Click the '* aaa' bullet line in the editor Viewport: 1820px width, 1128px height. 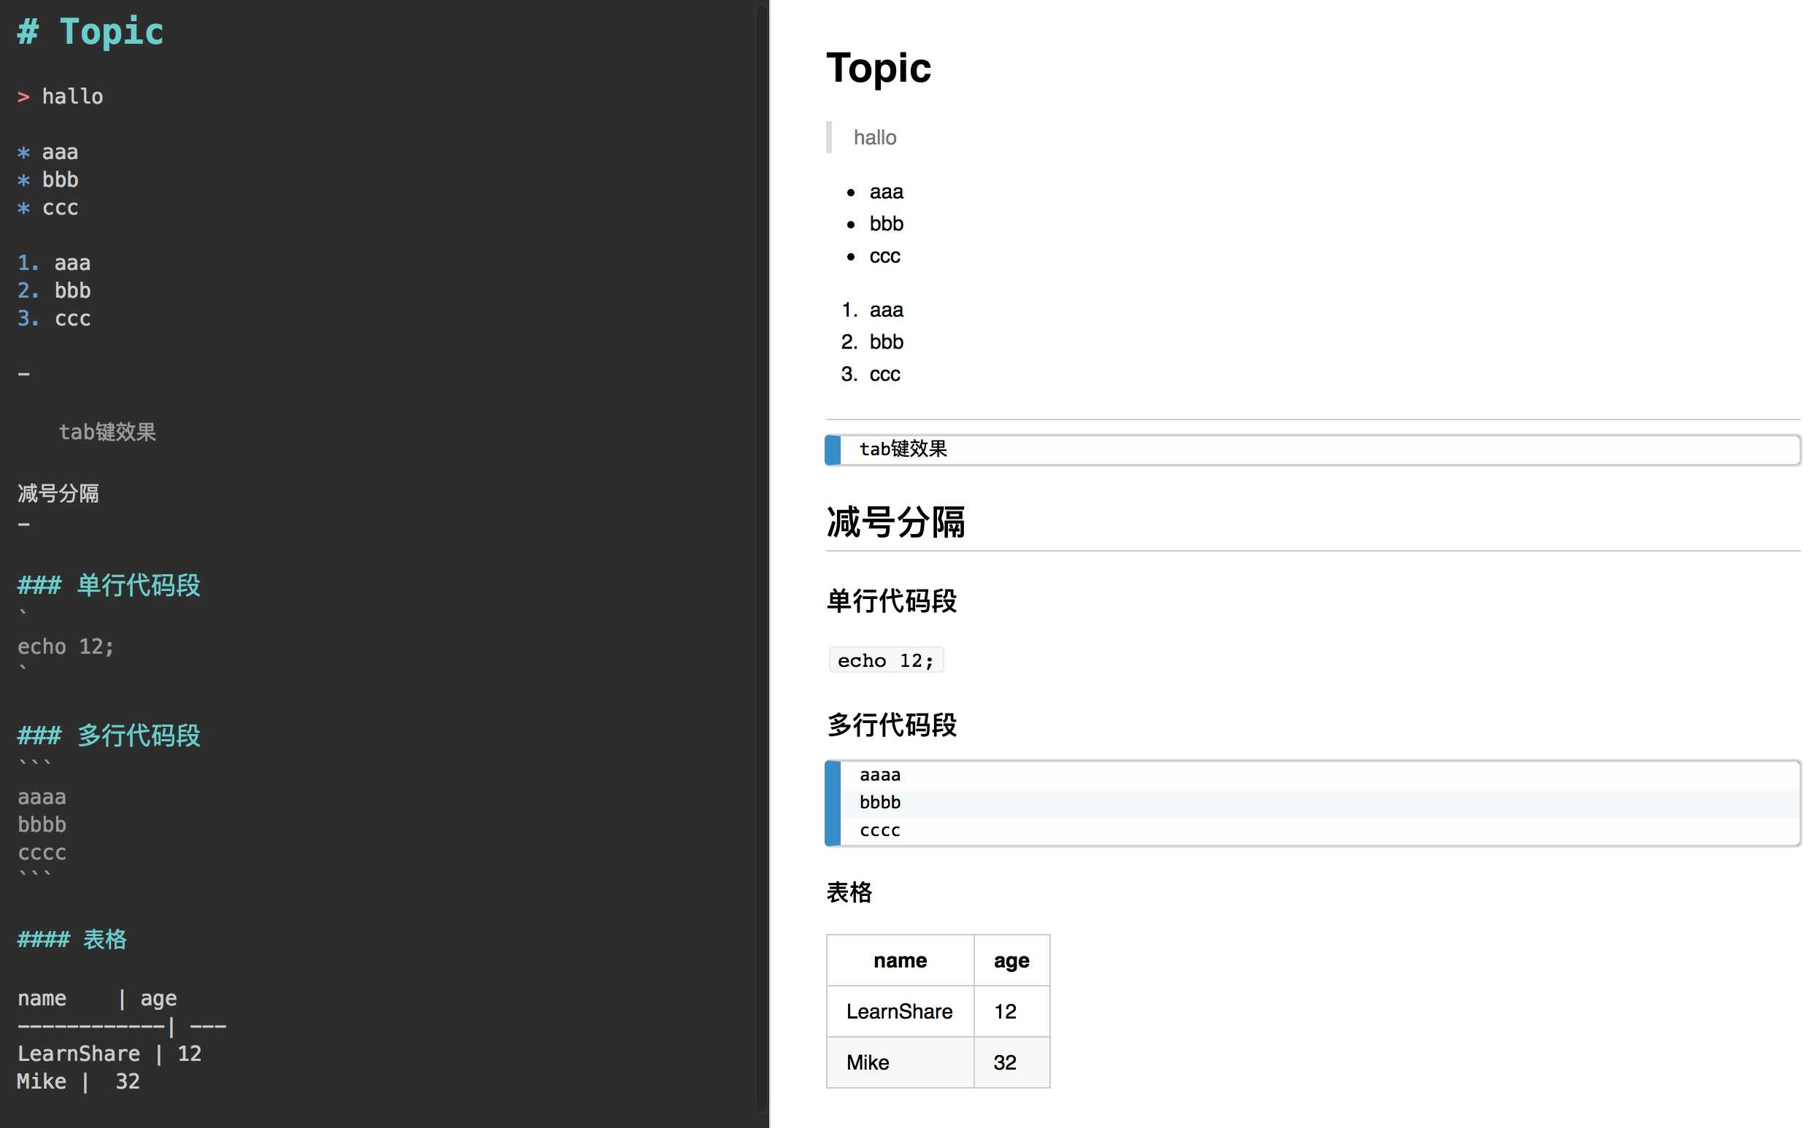(47, 152)
